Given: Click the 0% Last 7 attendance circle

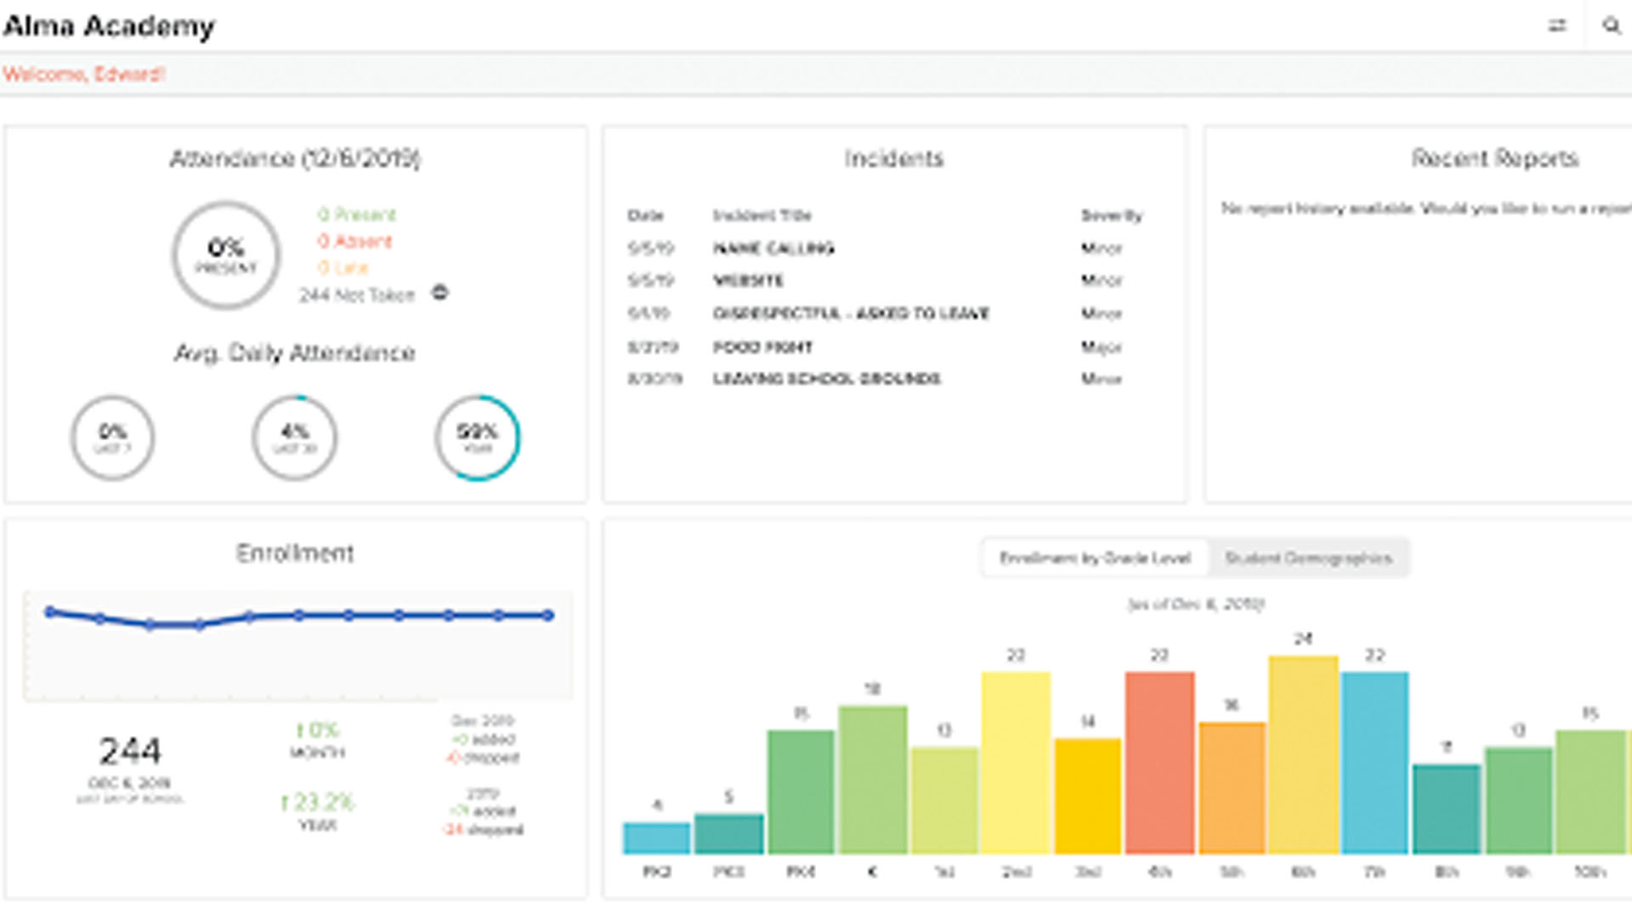Looking at the screenshot, I should point(112,438).
